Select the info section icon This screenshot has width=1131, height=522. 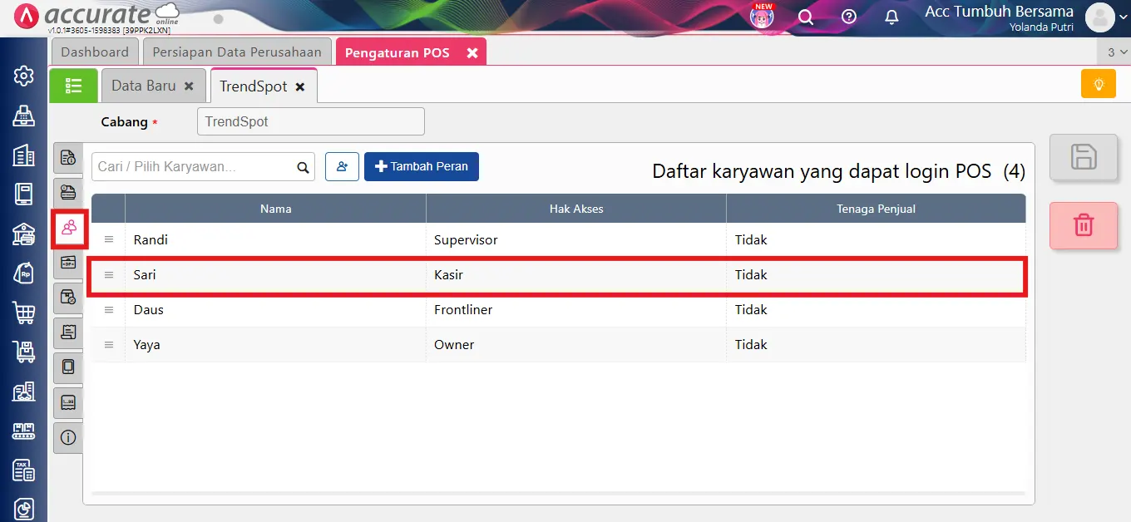(x=68, y=437)
